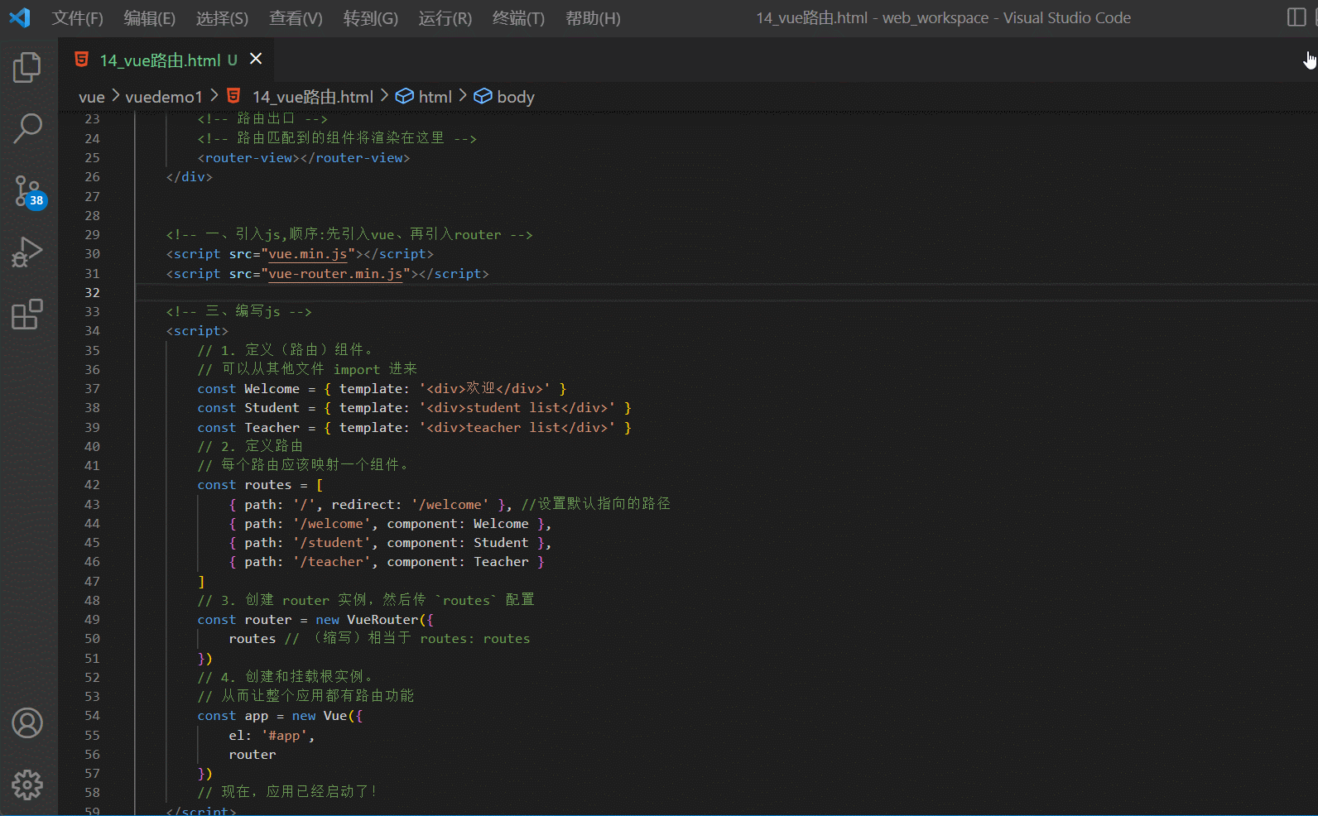Open the Run and Debug view

[x=27, y=252]
